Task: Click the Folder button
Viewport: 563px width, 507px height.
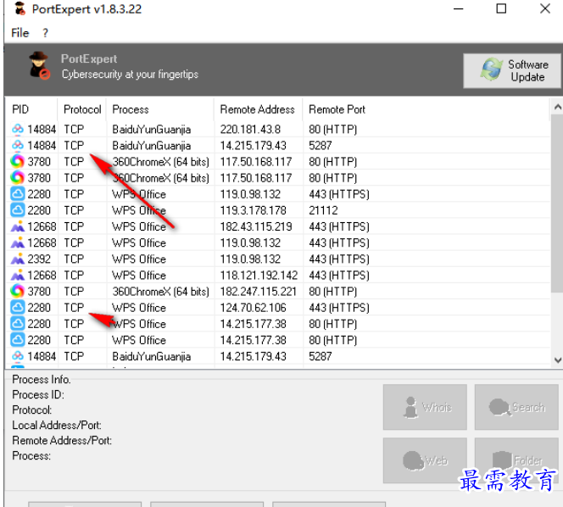Action: pyautogui.click(x=516, y=460)
